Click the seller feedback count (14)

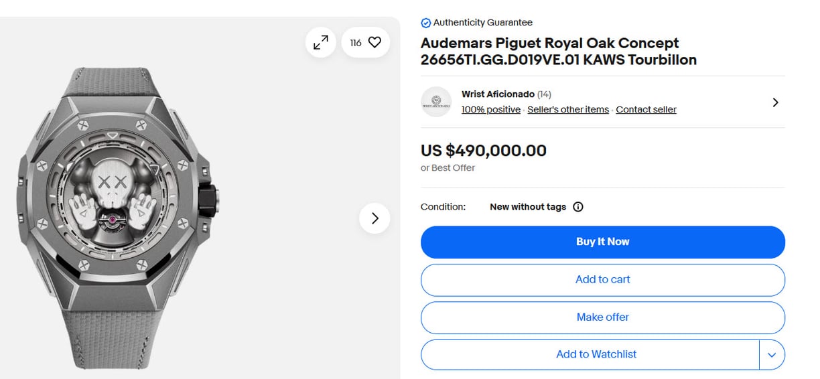(545, 94)
